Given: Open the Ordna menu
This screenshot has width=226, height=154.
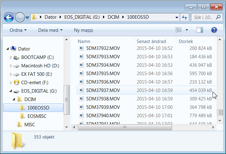Looking at the screenshot, I should click(x=18, y=30).
